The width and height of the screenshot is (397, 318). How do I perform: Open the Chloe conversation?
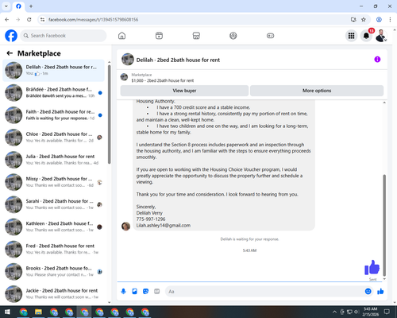[53, 138]
